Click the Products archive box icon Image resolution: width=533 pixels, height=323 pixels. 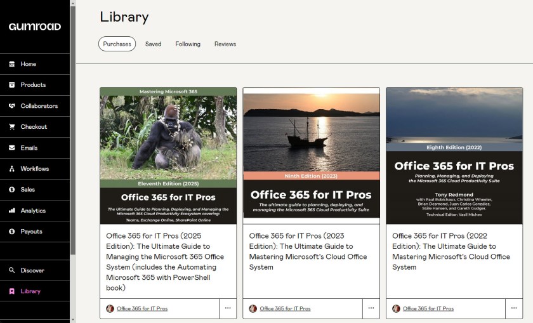(x=12, y=84)
